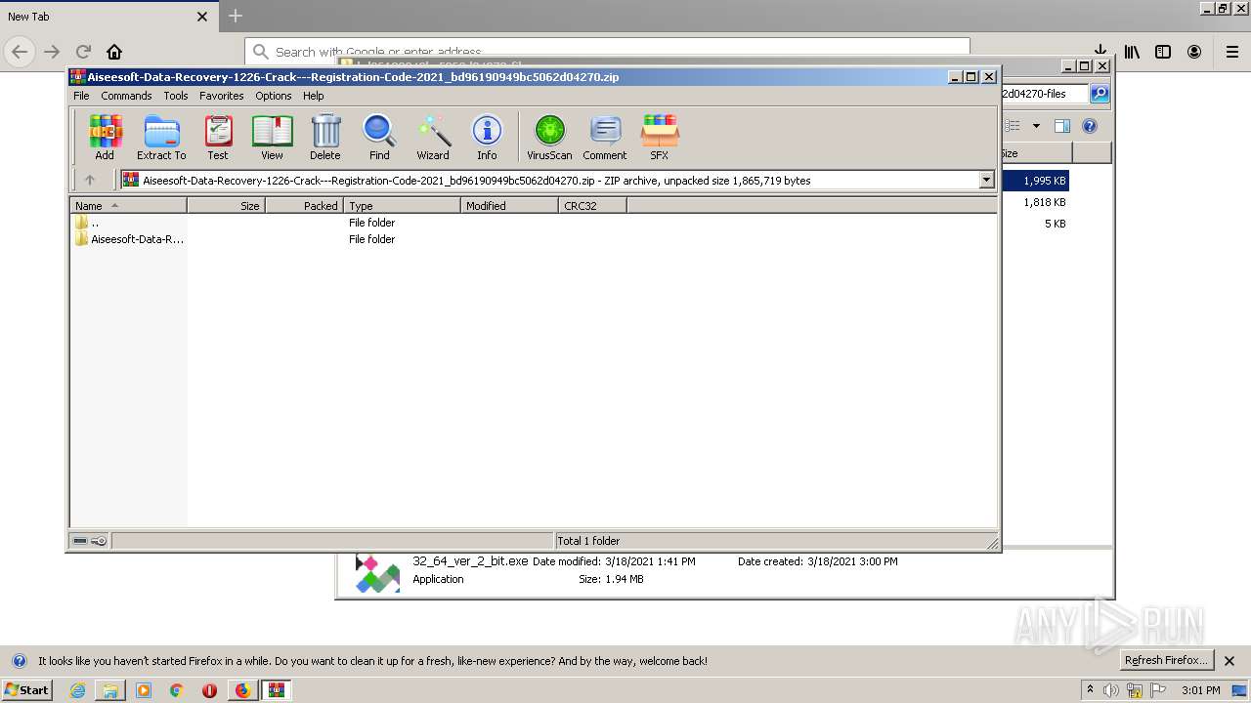This screenshot has height=703, width=1251.
Task: Click Explorer search box ending in -files
Action: tap(1045, 94)
